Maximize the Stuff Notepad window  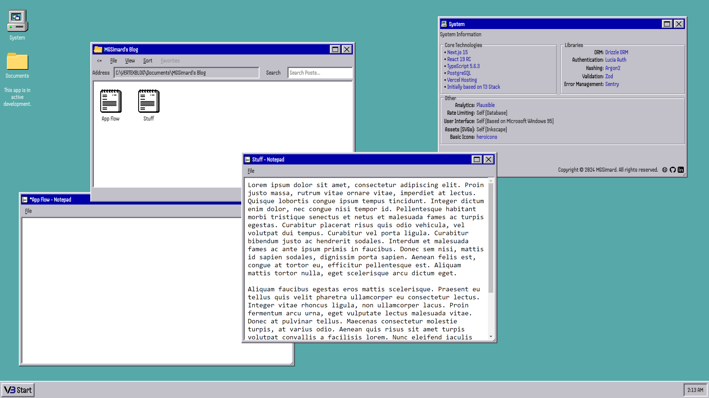[x=477, y=159]
